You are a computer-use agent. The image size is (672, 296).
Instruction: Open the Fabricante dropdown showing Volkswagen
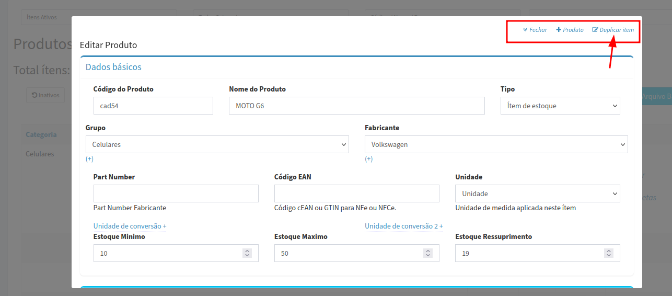click(x=496, y=144)
